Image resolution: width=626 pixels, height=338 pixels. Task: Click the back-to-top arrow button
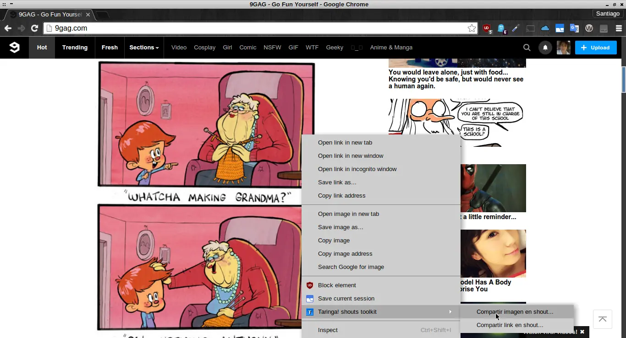coord(603,319)
